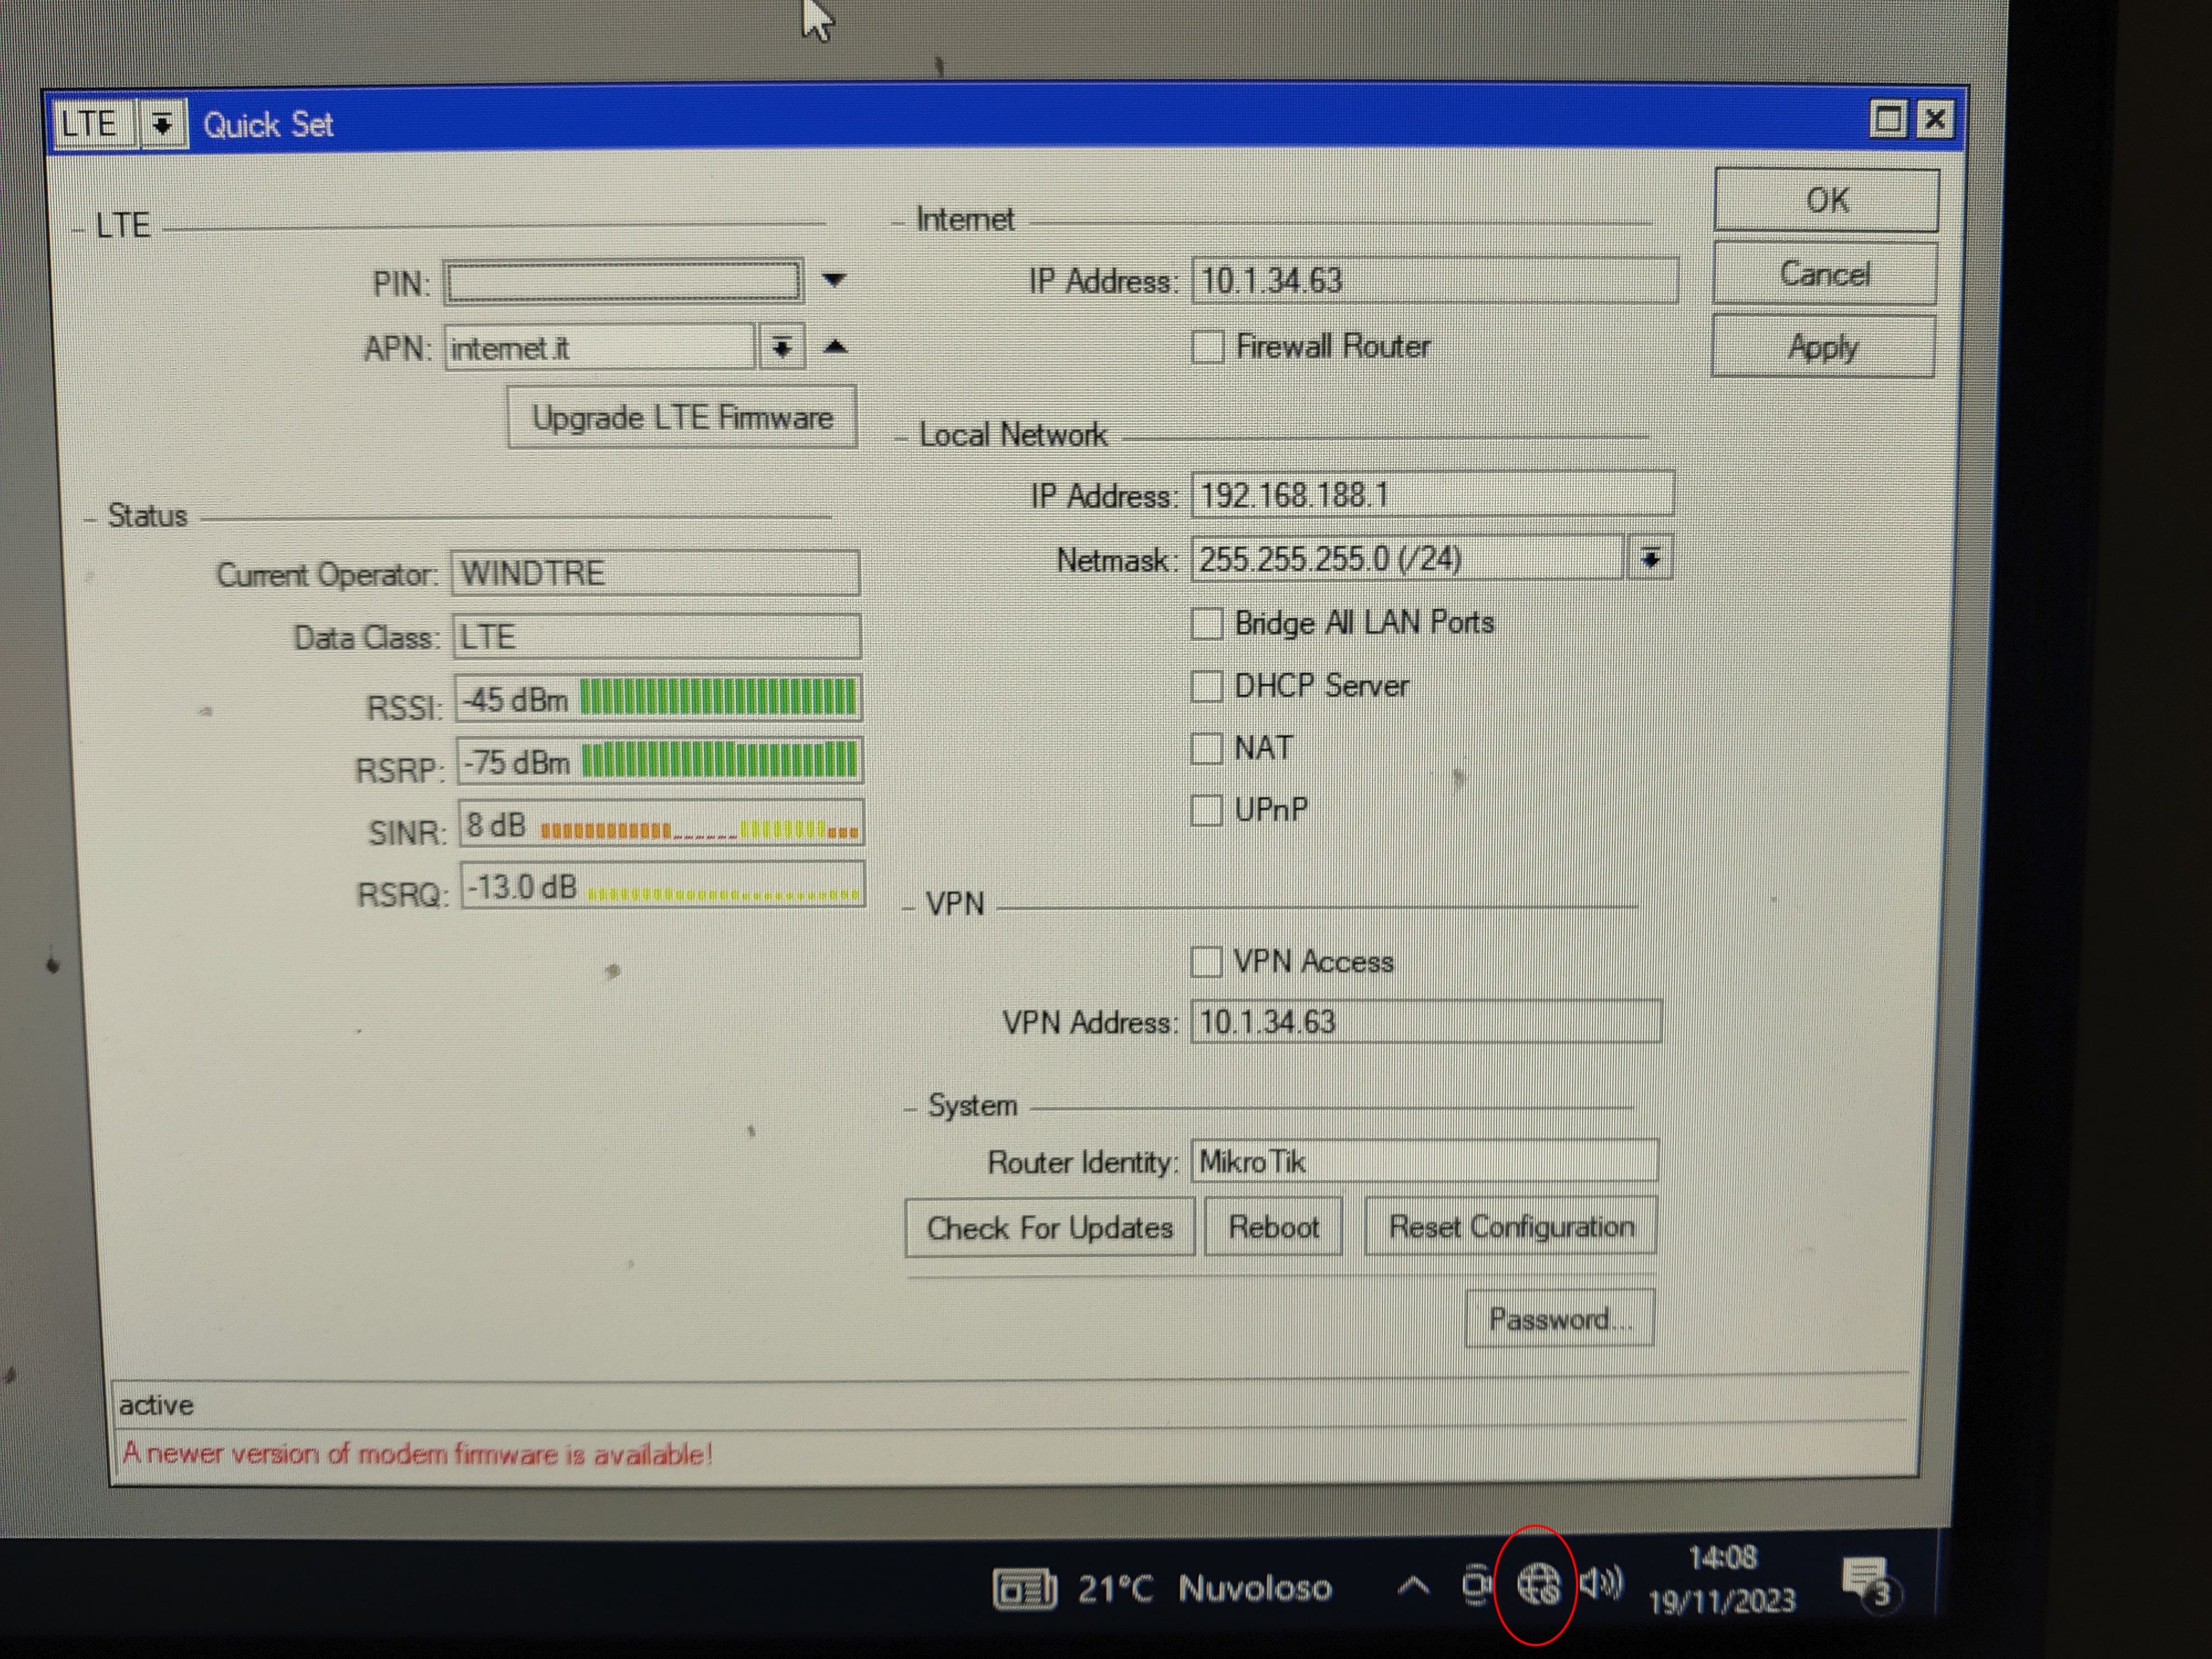
Task: Click the Current Operator WINDTRE field
Action: pyautogui.click(x=656, y=574)
